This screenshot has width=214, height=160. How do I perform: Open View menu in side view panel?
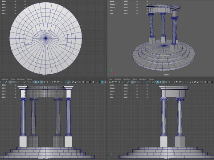point(111,79)
